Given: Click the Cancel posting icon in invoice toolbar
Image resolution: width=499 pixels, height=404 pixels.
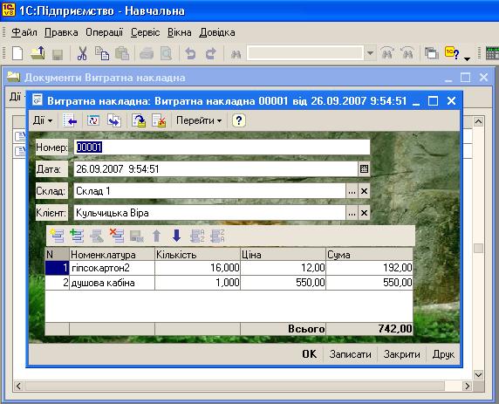Looking at the screenshot, I should pos(159,120).
